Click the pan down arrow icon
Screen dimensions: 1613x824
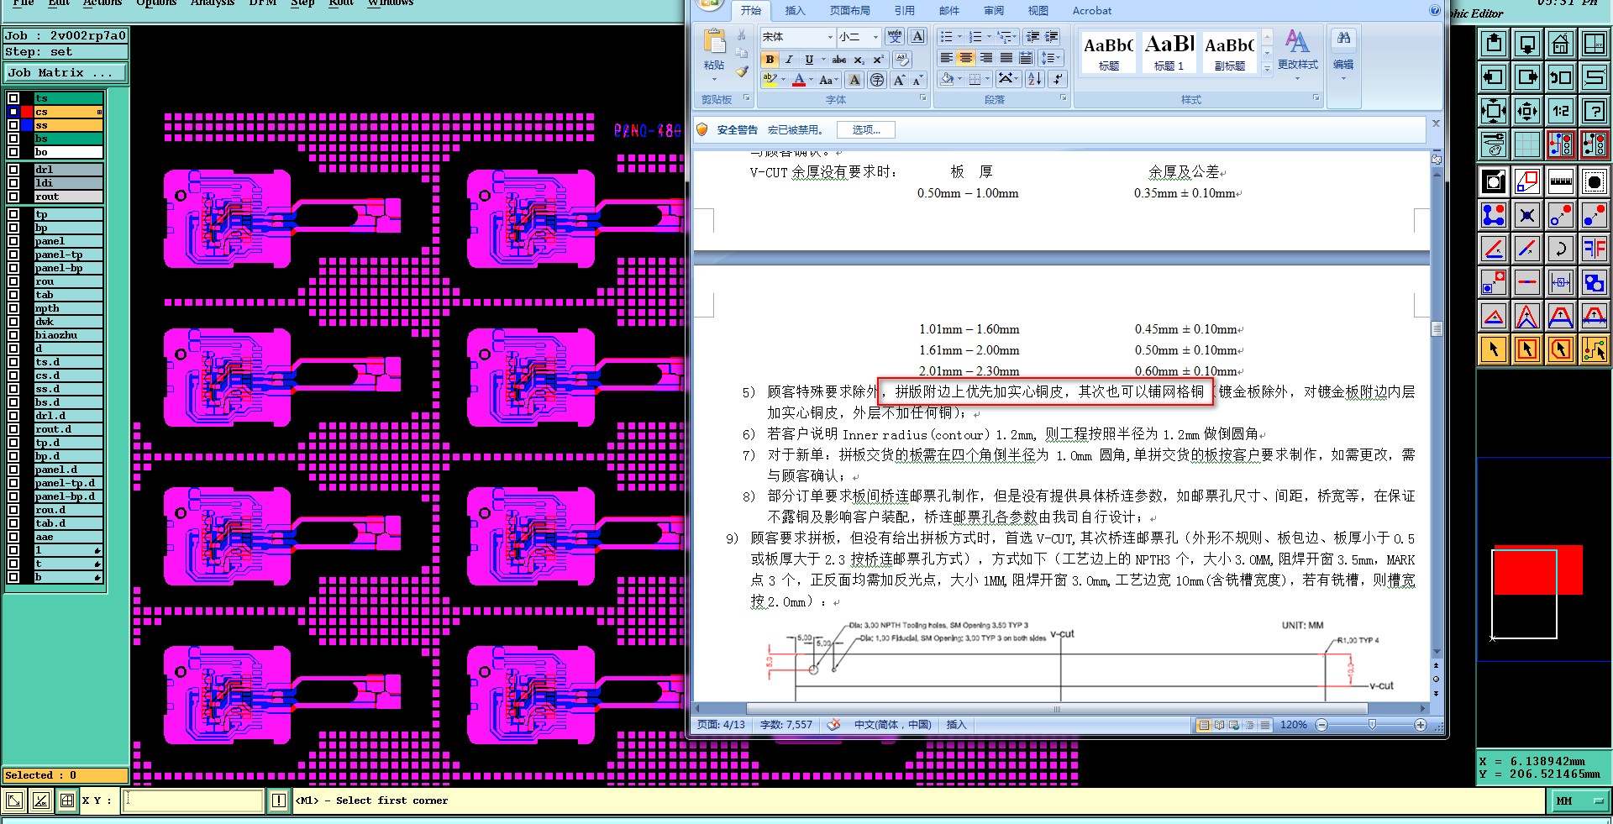pyautogui.click(x=1527, y=44)
